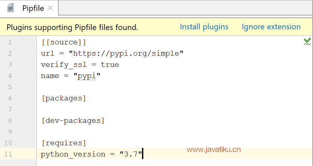
Task: Close the Pipfile tab
Action: click(x=50, y=8)
